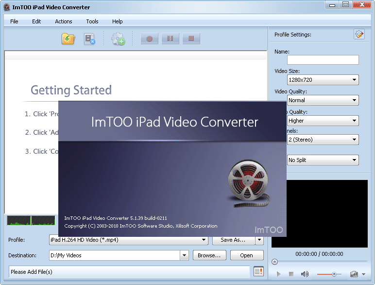This screenshot has height=285, width=375.
Task: Open advanced profile settings pencil icon
Action: coord(359,35)
